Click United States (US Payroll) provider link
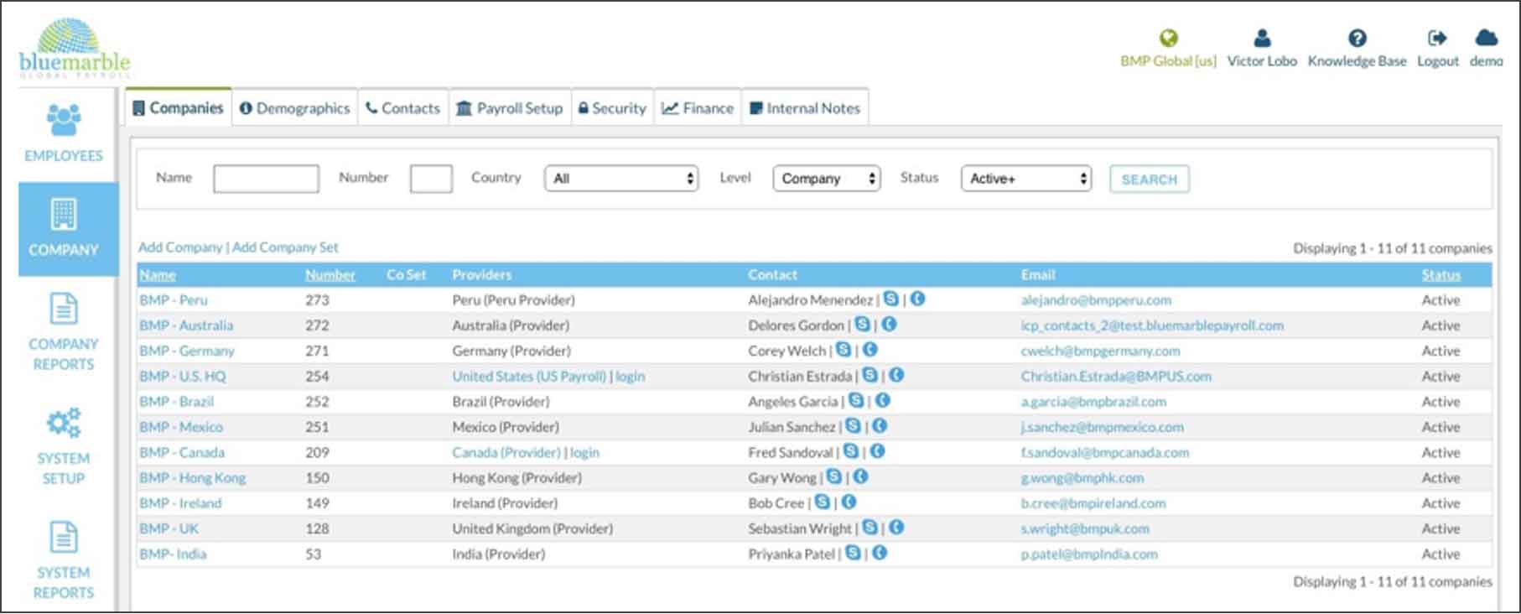The width and height of the screenshot is (1521, 614). click(529, 377)
